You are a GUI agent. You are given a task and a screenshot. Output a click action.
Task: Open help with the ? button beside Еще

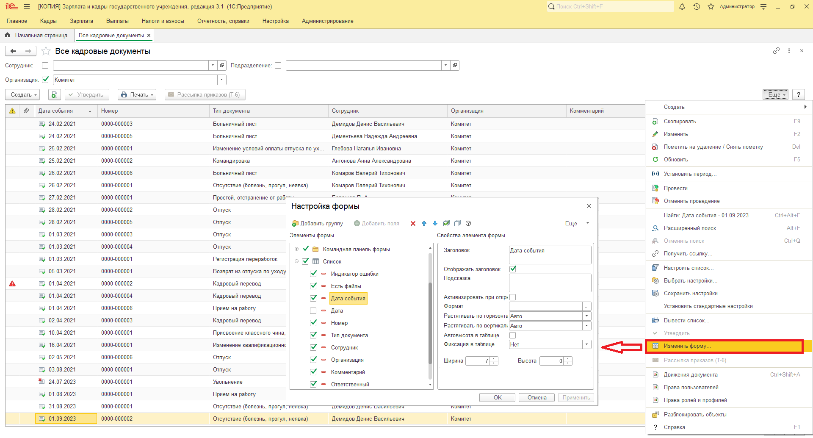(799, 95)
